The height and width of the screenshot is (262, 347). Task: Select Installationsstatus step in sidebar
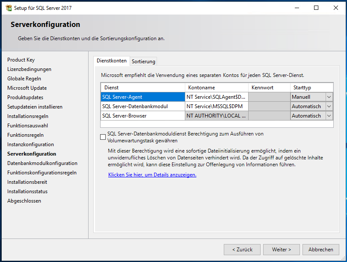pyautogui.click(x=27, y=191)
